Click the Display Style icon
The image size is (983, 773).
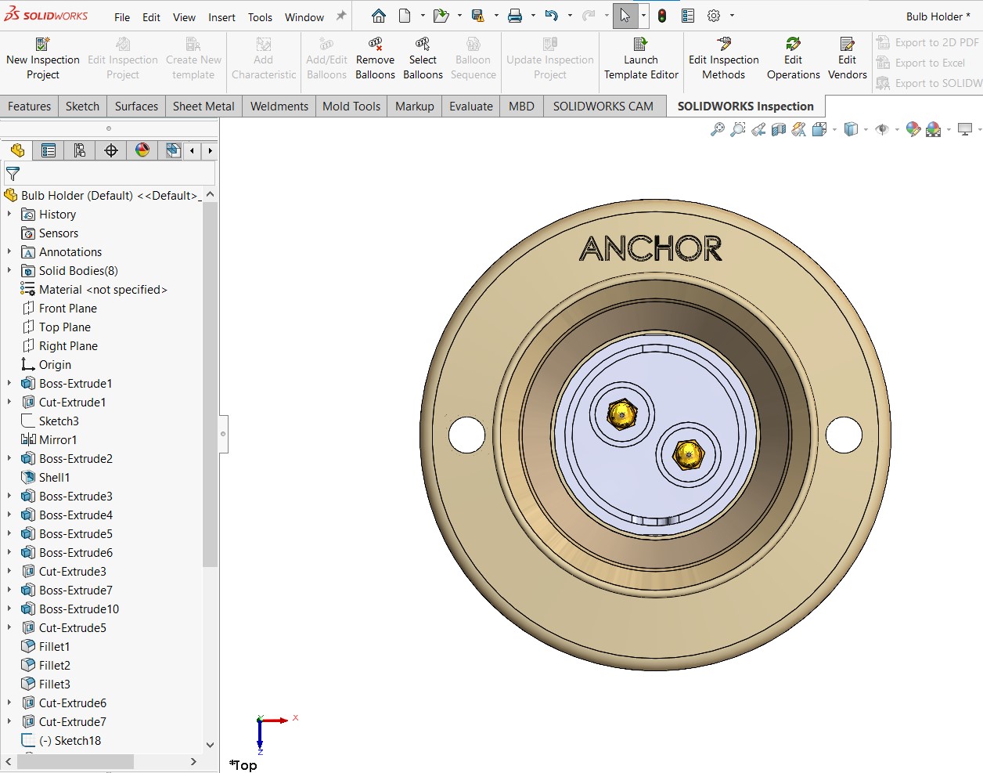pos(851,129)
